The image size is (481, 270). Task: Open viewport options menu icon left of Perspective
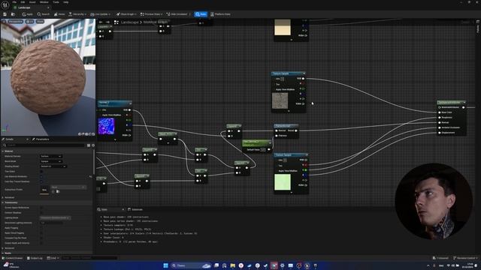pos(4,22)
